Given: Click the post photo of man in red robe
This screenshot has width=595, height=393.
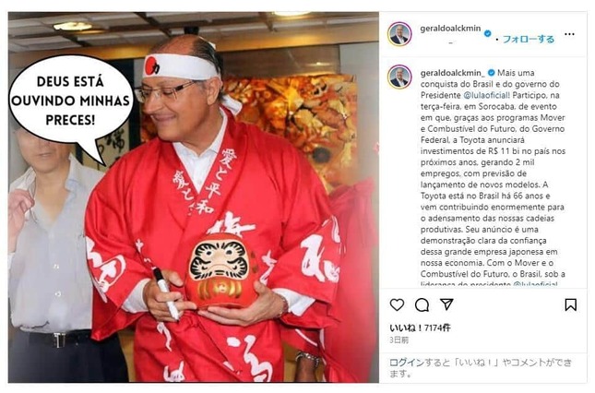Looking at the screenshot, I should tap(194, 196).
